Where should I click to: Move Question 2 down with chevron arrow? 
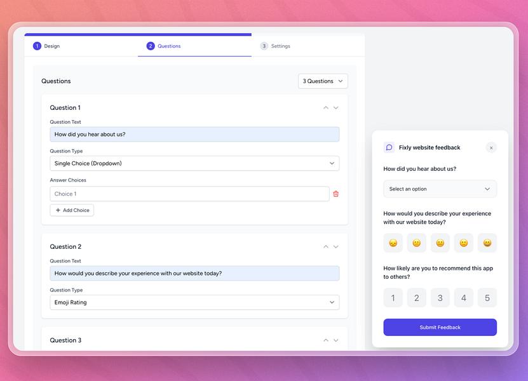click(x=335, y=247)
